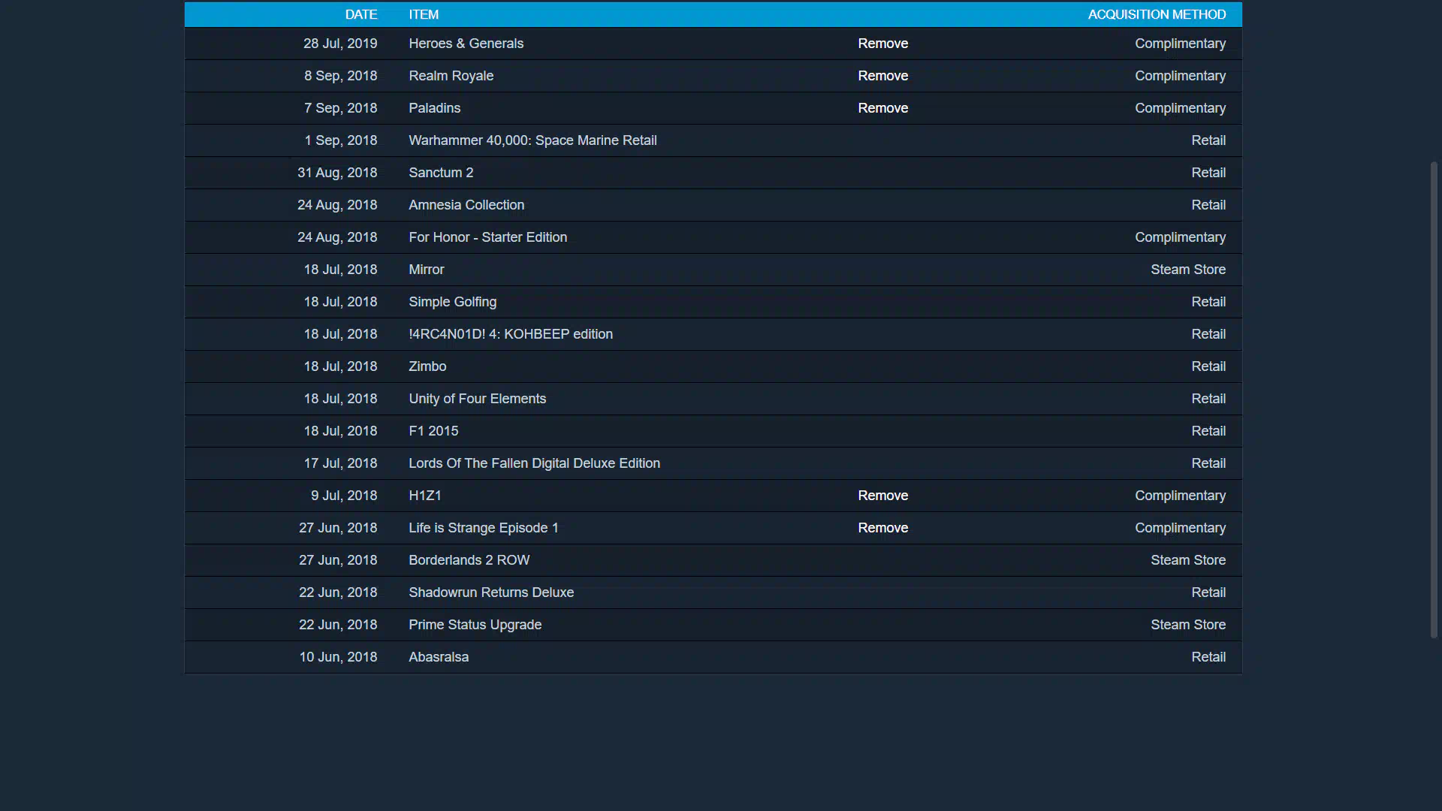Click the 28 Jul, 2019 date

pyautogui.click(x=340, y=44)
